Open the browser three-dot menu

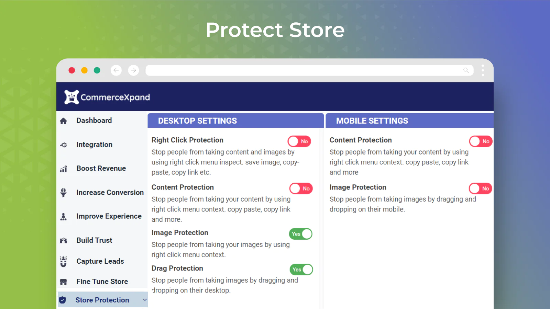pos(483,70)
